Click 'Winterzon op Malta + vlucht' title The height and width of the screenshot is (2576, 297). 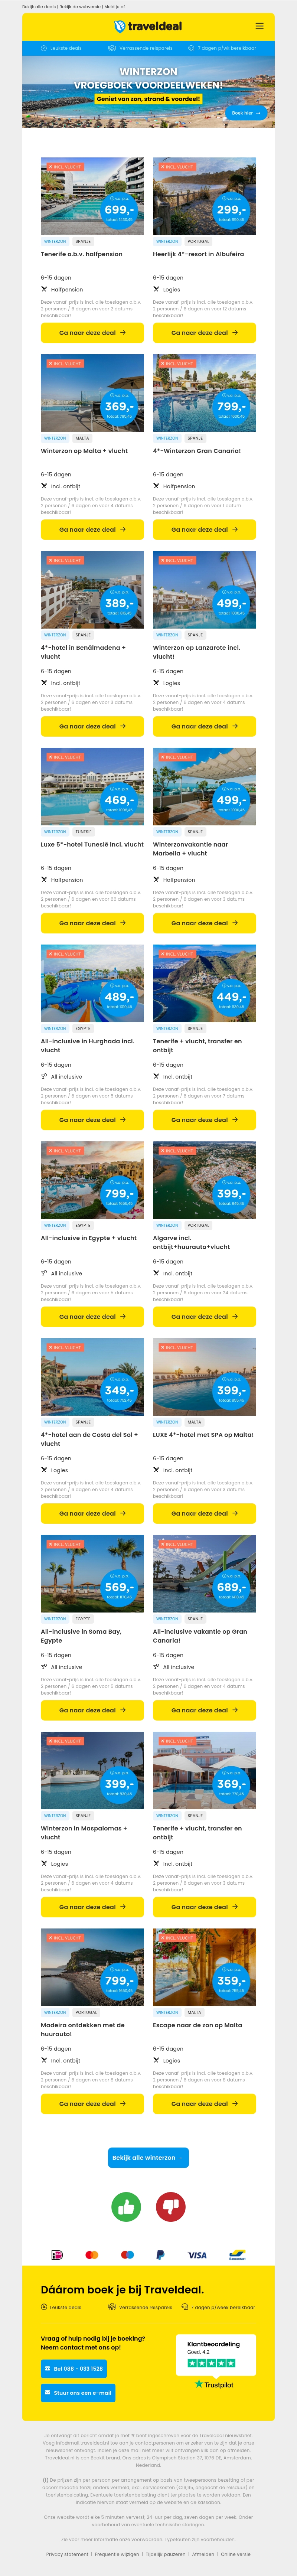84,451
